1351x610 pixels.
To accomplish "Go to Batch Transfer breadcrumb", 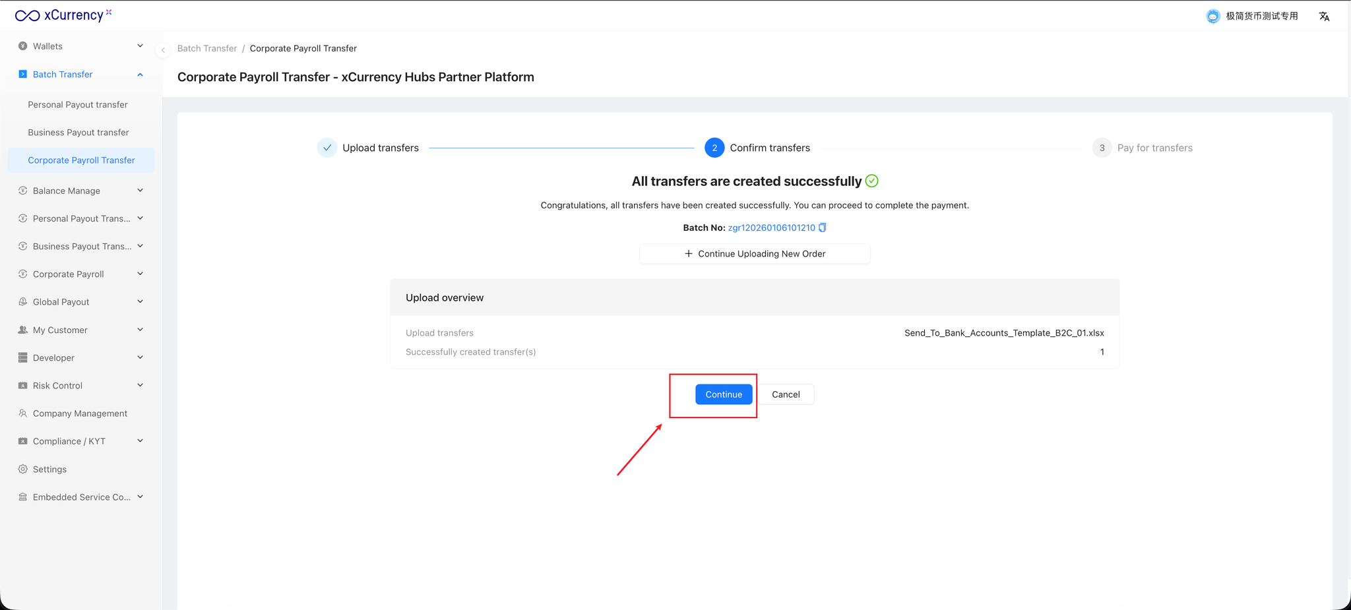I will (x=207, y=49).
